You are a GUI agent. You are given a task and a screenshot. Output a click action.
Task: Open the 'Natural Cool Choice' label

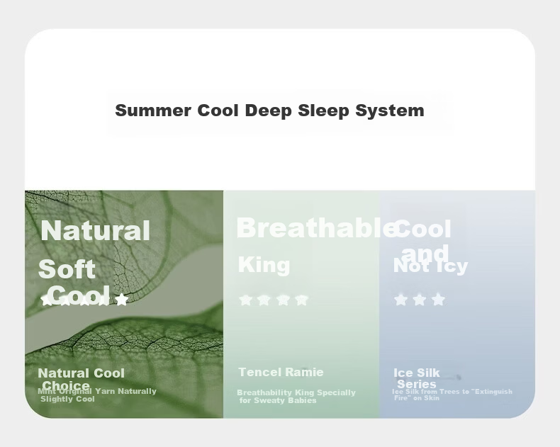click(x=81, y=379)
